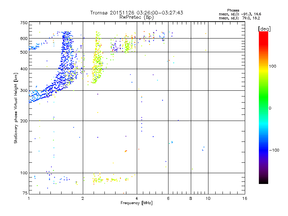Click the y-axis tick label '400'
This screenshot has height=216, width=288.
click(x=24, y=69)
